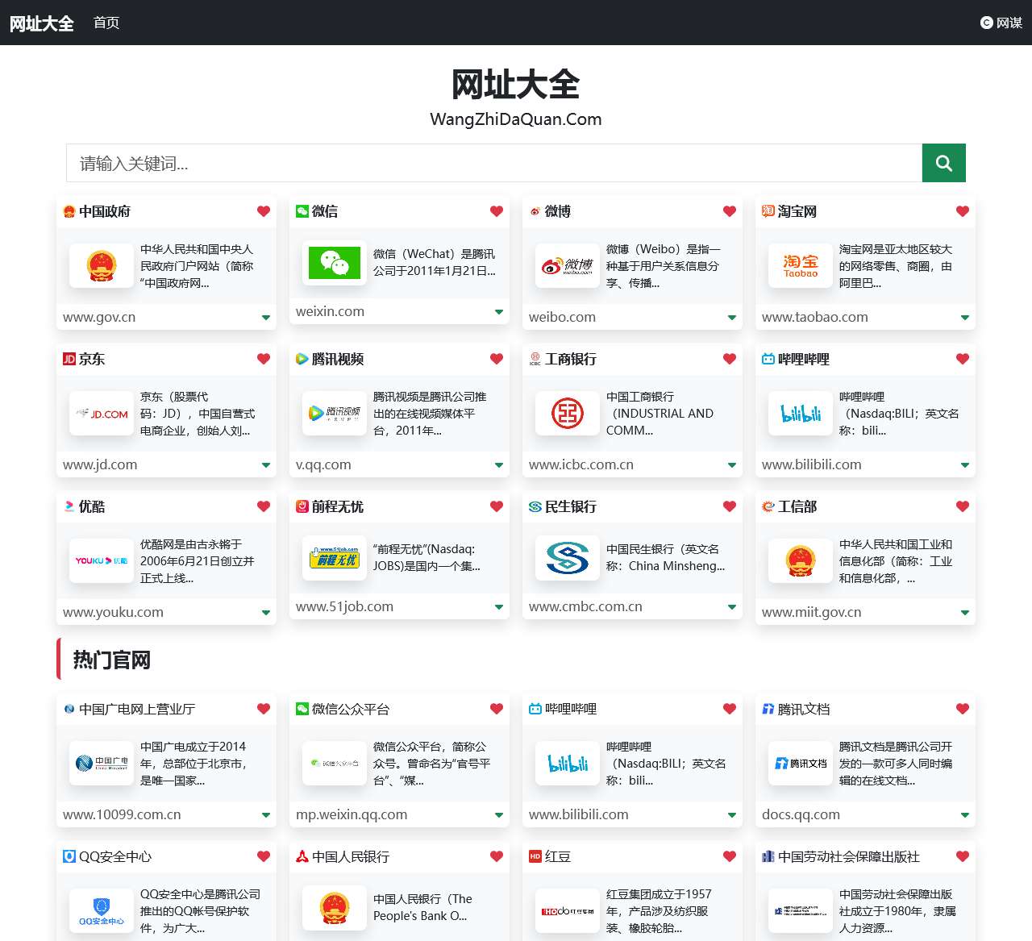Open the 中国政府 title link
1032x941 pixels.
[x=105, y=211]
